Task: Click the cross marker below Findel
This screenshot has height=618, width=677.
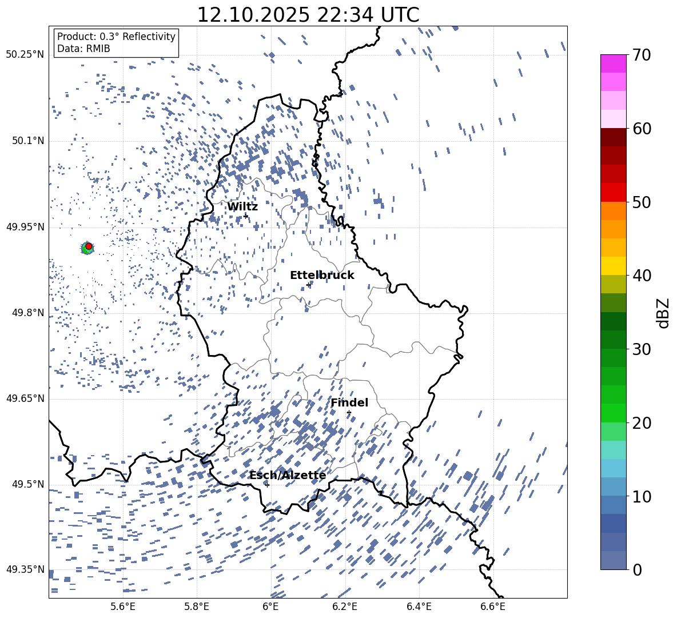Action: click(349, 412)
